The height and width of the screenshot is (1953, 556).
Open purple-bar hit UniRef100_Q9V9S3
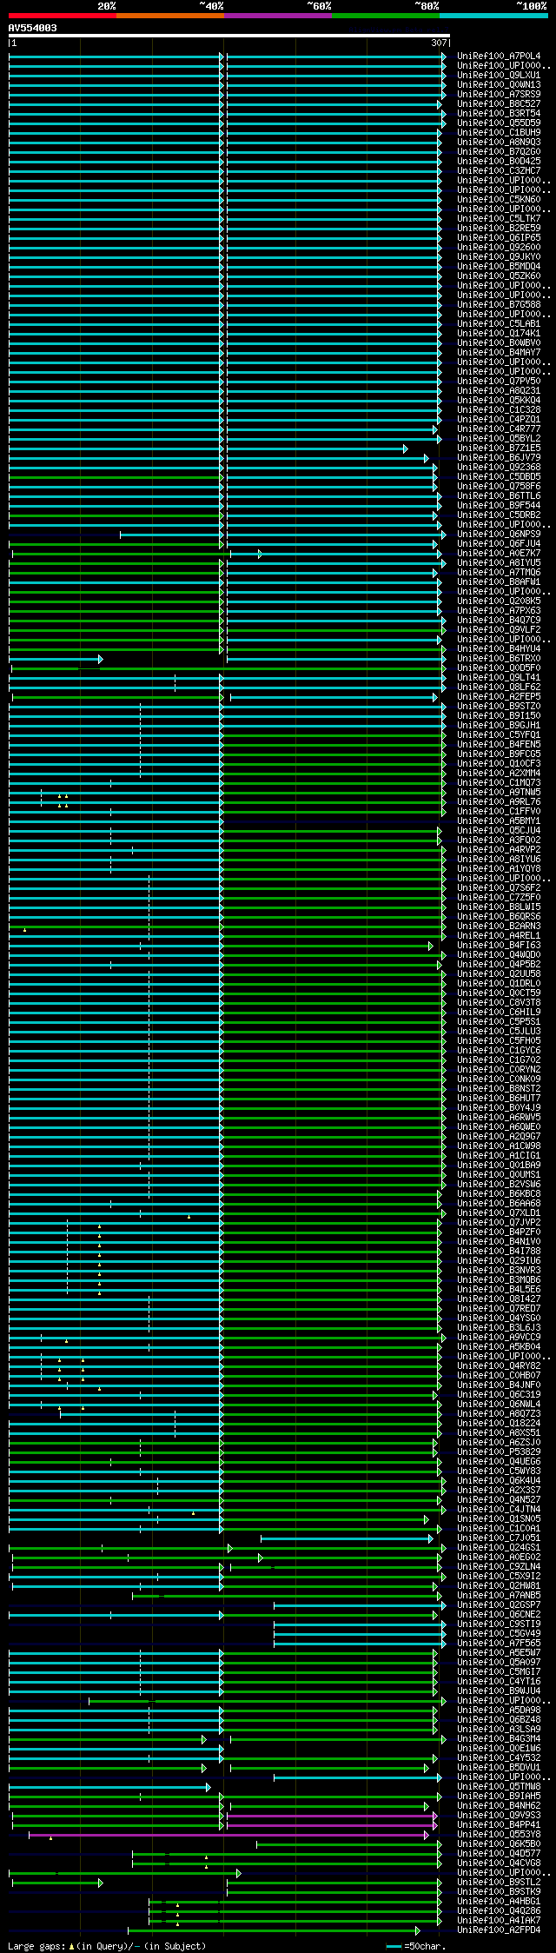[499, 1816]
